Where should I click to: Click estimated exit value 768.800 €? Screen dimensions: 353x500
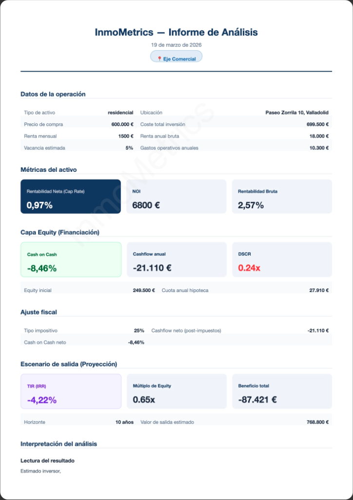coord(318,422)
